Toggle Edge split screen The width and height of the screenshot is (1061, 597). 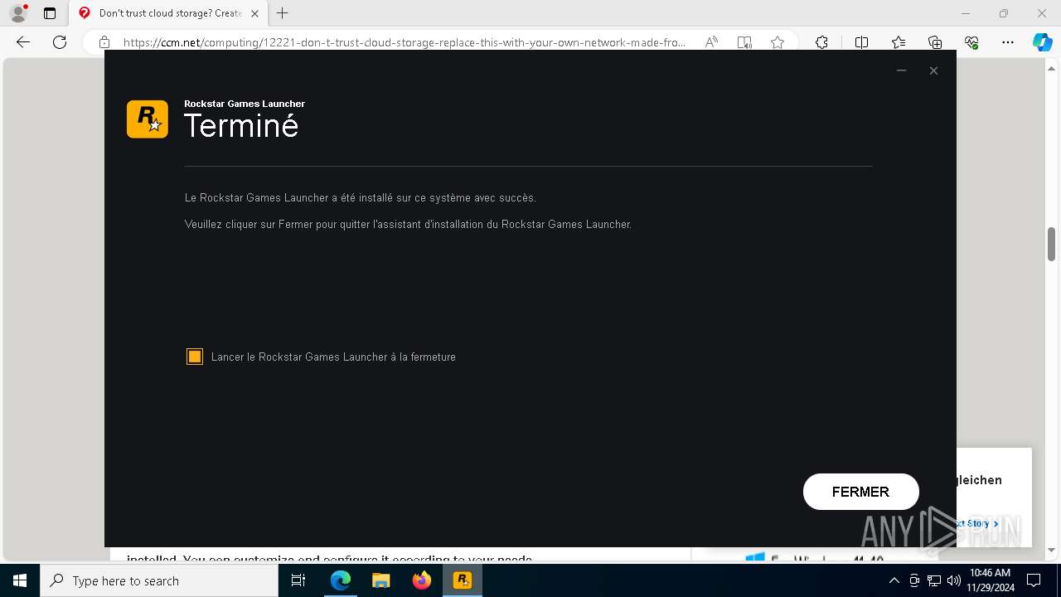[861, 42]
